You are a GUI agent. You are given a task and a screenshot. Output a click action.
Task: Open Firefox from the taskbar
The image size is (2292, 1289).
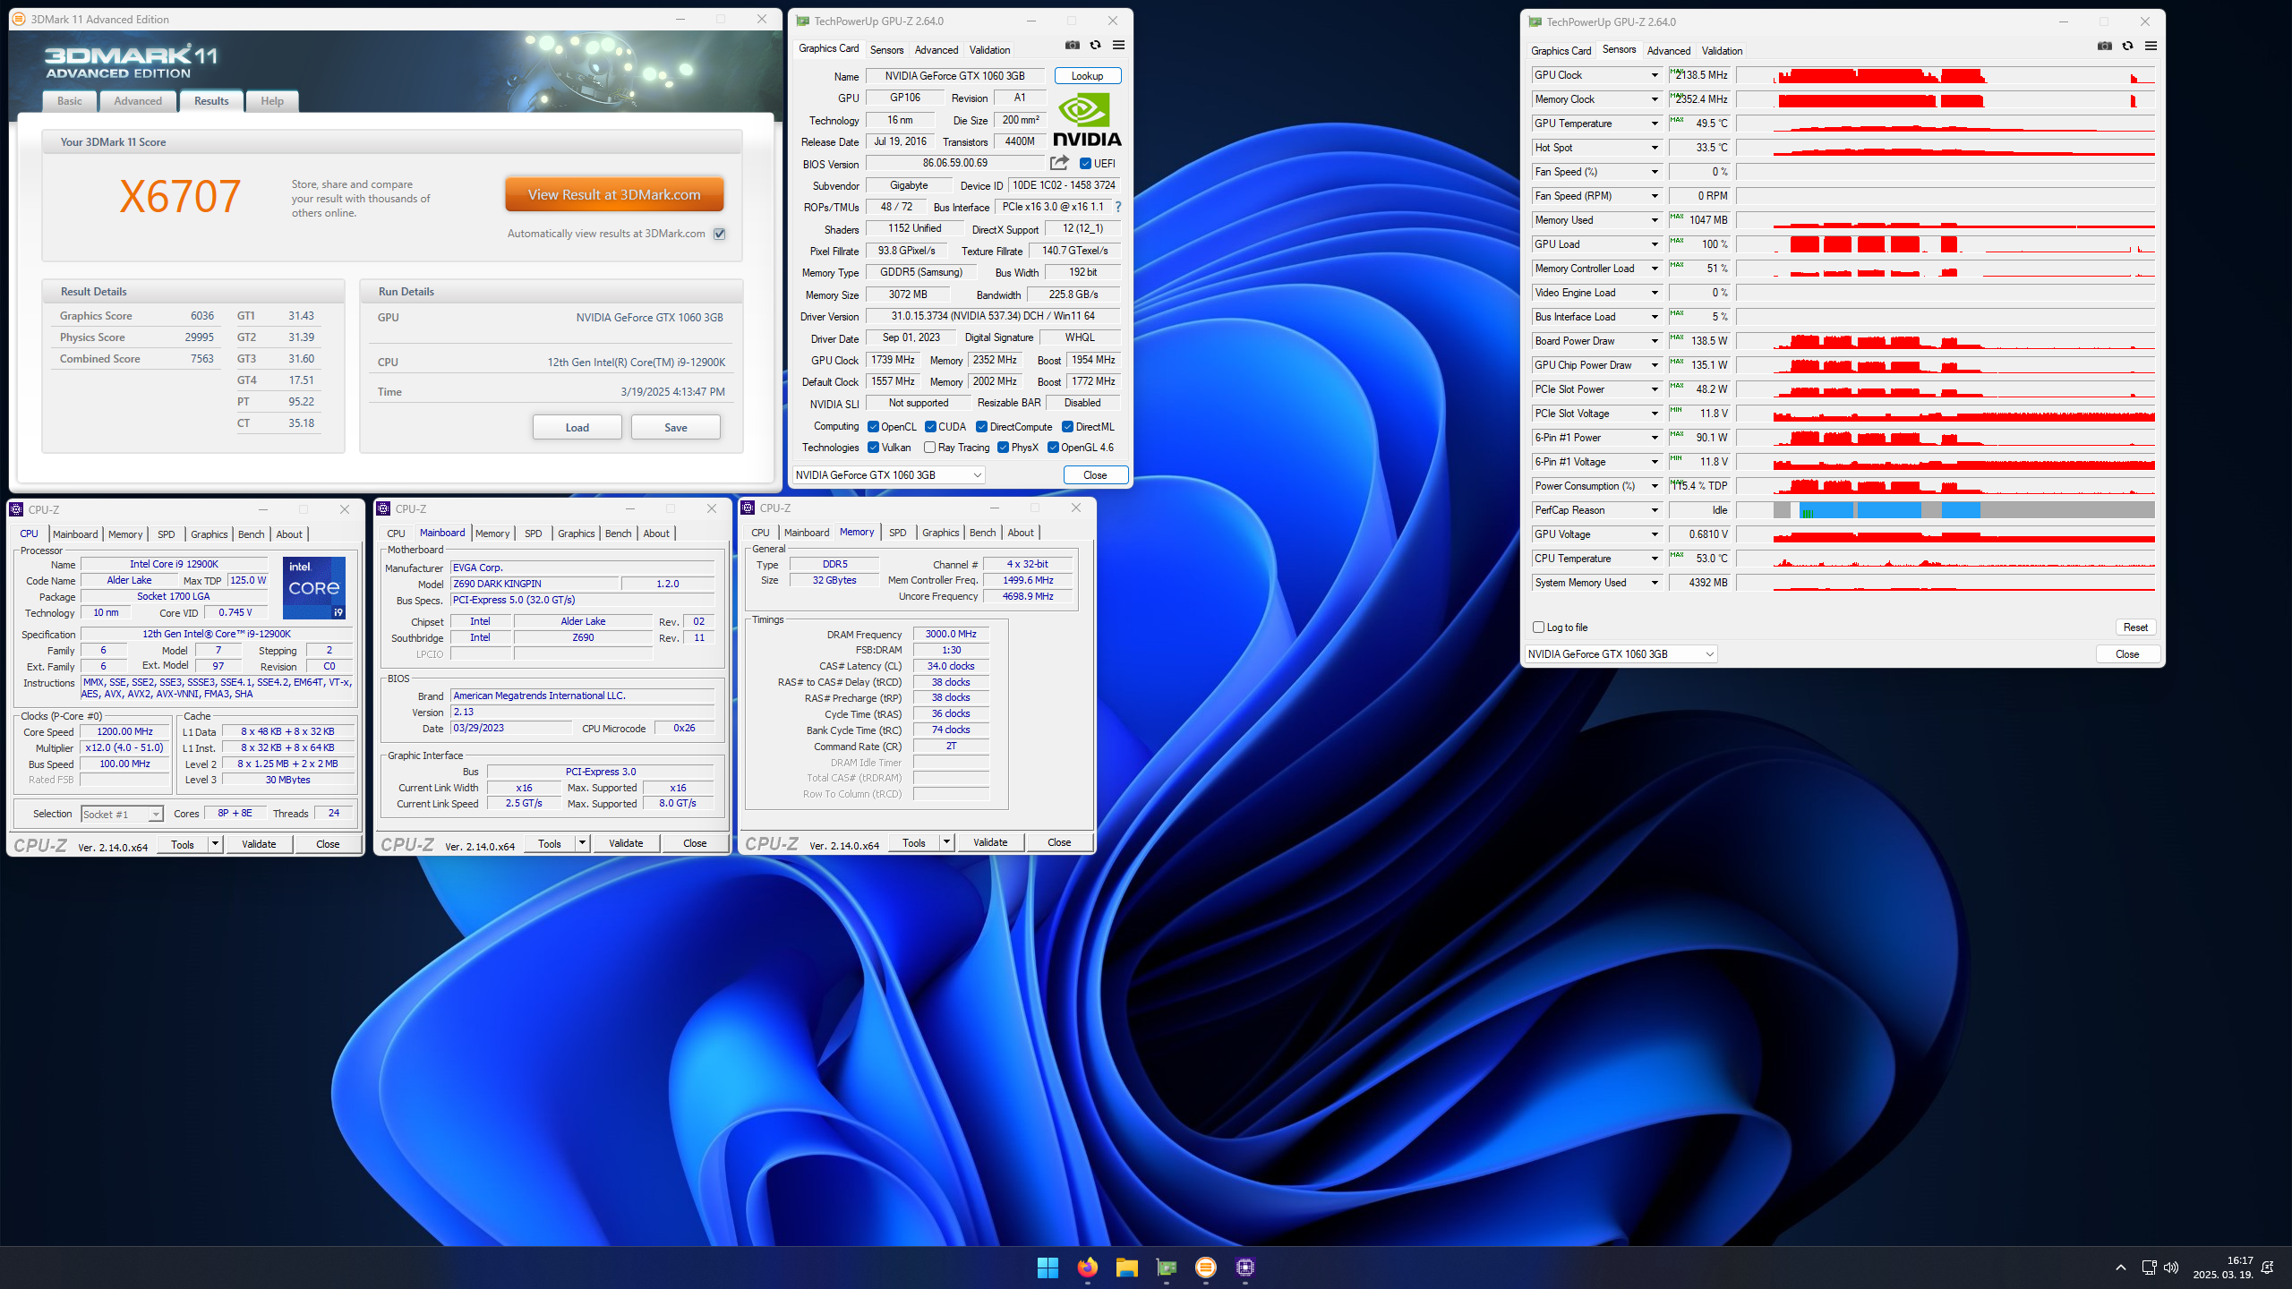point(1087,1268)
